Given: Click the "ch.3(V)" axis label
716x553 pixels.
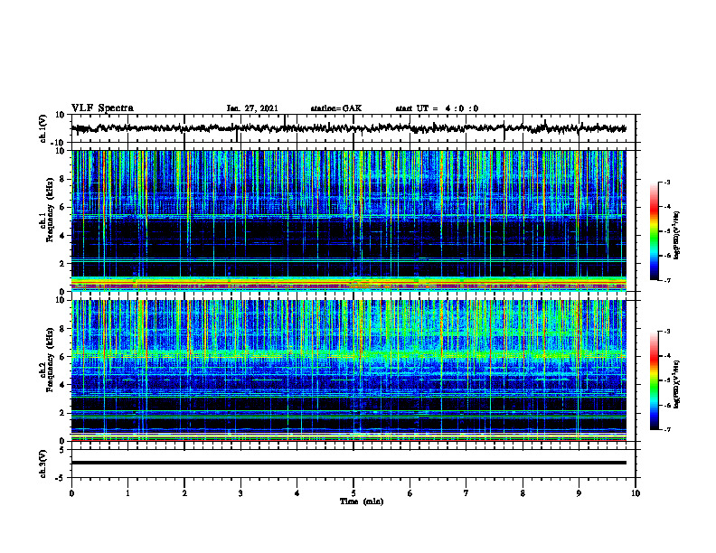Looking at the screenshot, I should 43,464.
